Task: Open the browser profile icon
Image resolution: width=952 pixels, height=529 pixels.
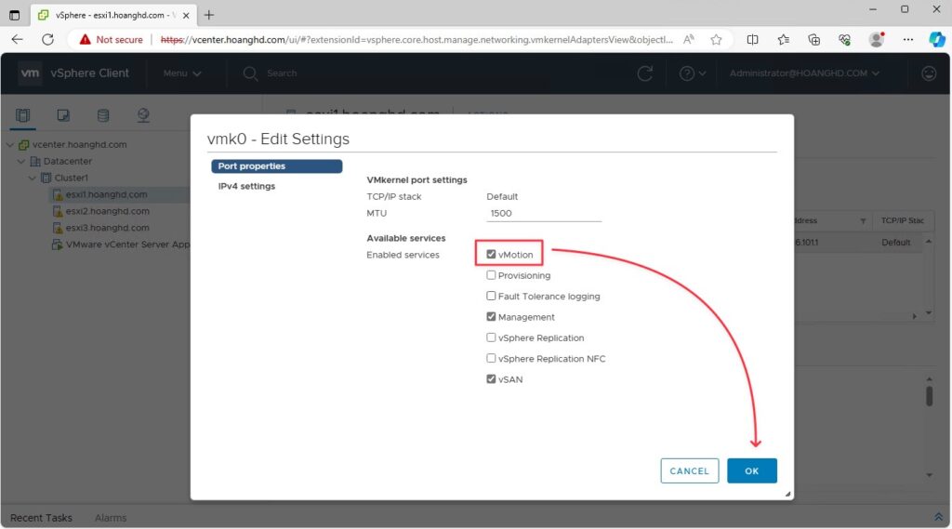Action: click(876, 39)
